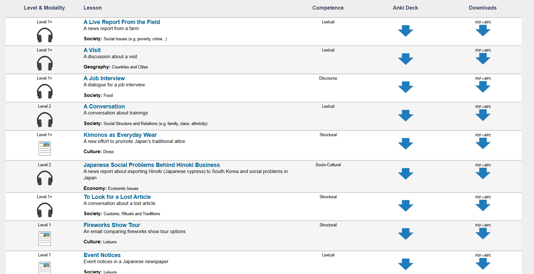This screenshot has width=534, height=274.
Task: Click 'An email comparing fireworks show tour options'
Action: 134,231
